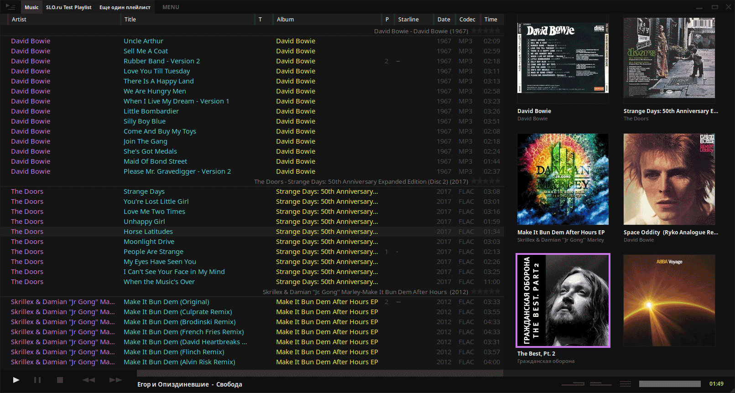
Task: Switch to the Еще один плейлист tab
Action: pos(125,7)
